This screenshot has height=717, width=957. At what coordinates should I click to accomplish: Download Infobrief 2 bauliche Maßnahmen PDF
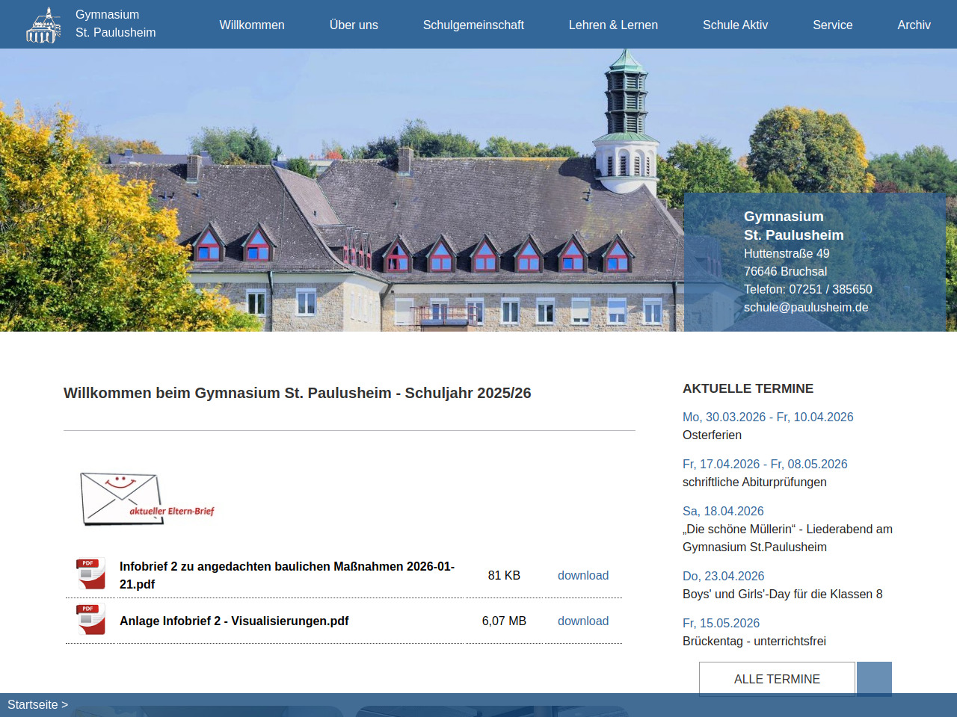click(x=582, y=575)
